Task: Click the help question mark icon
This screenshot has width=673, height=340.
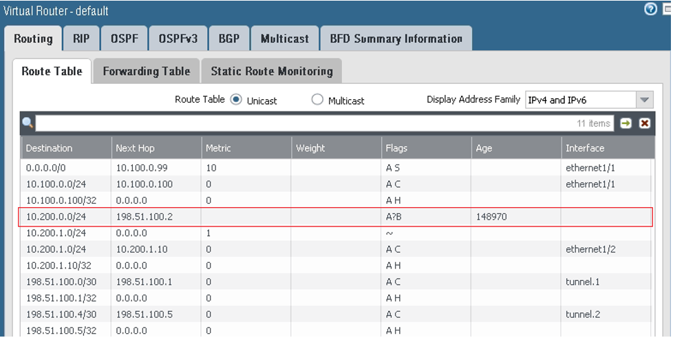Action: coord(650,10)
